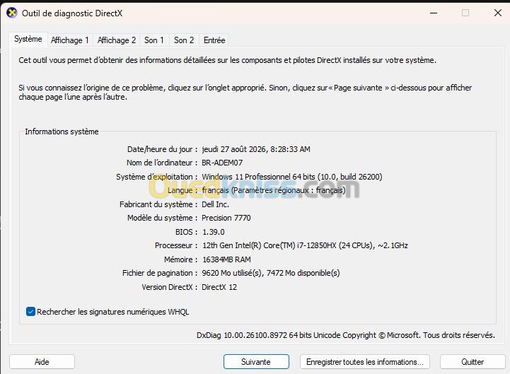Click the maximize window button

coord(465,13)
